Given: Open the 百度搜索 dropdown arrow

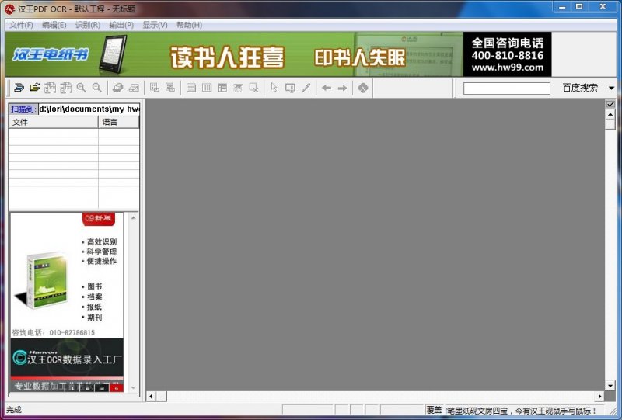Looking at the screenshot, I should (611, 88).
